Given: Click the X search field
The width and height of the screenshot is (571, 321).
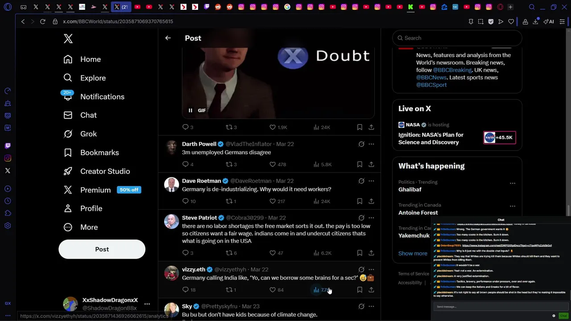Looking at the screenshot, I should (457, 38).
